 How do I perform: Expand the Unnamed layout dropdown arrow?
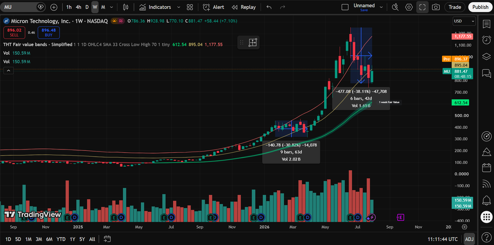[382, 7]
